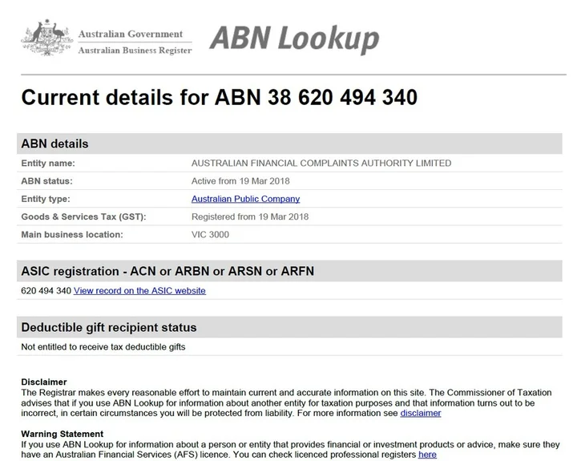
Task: Click the 'Active from 19 Mar 2018' value
Action: pyautogui.click(x=240, y=181)
